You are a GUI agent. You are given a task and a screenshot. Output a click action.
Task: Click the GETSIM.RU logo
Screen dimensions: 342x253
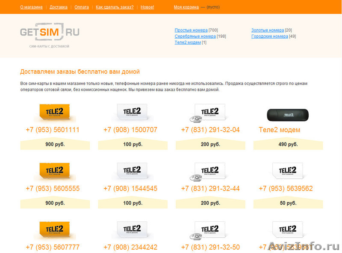[50, 32]
